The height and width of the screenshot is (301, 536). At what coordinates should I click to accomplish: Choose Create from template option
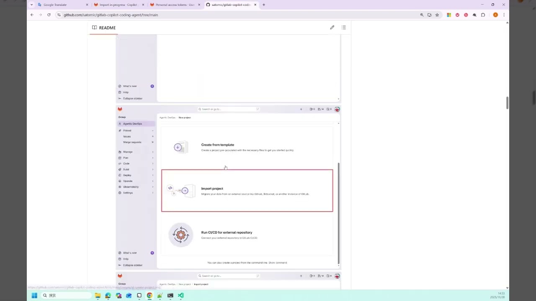click(x=247, y=147)
